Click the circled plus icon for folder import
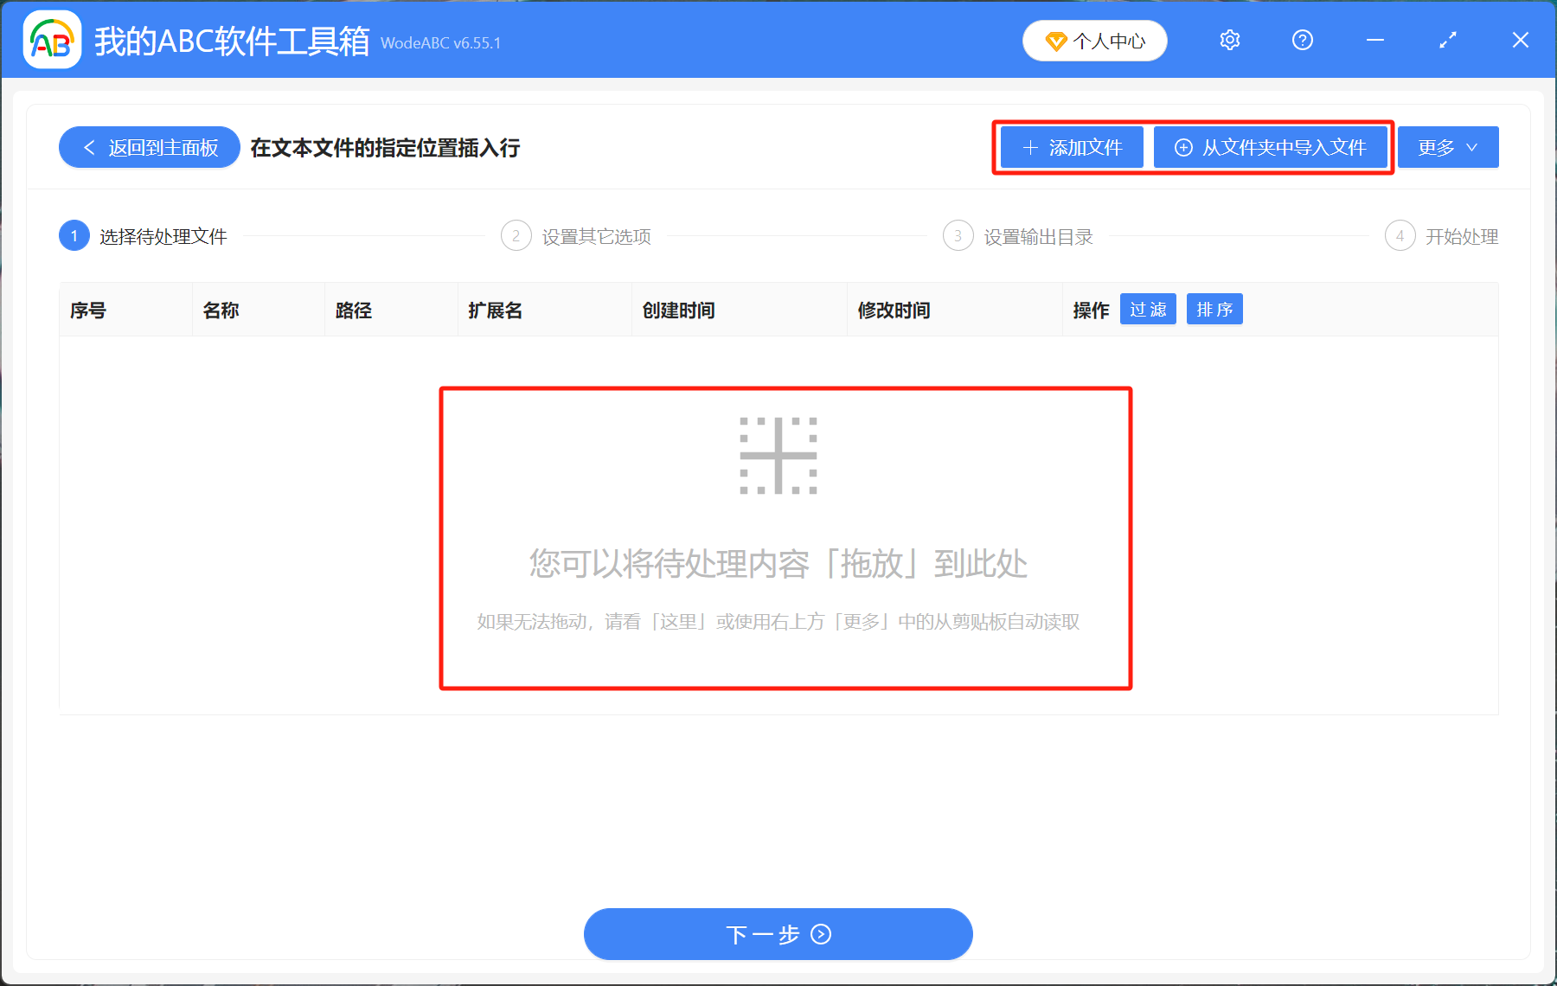1557x986 pixels. 1182,147
